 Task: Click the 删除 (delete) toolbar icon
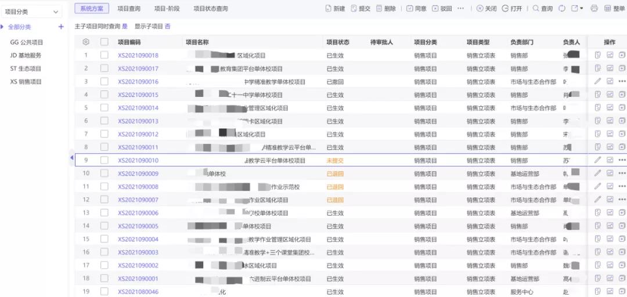coord(379,9)
